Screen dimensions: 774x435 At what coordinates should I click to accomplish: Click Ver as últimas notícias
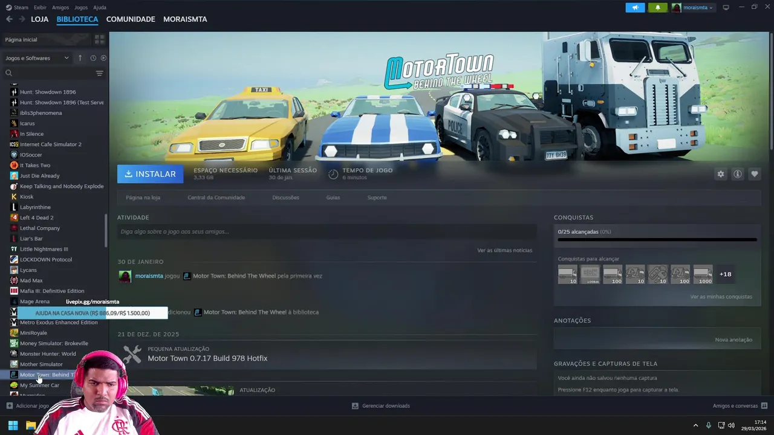[x=504, y=250]
